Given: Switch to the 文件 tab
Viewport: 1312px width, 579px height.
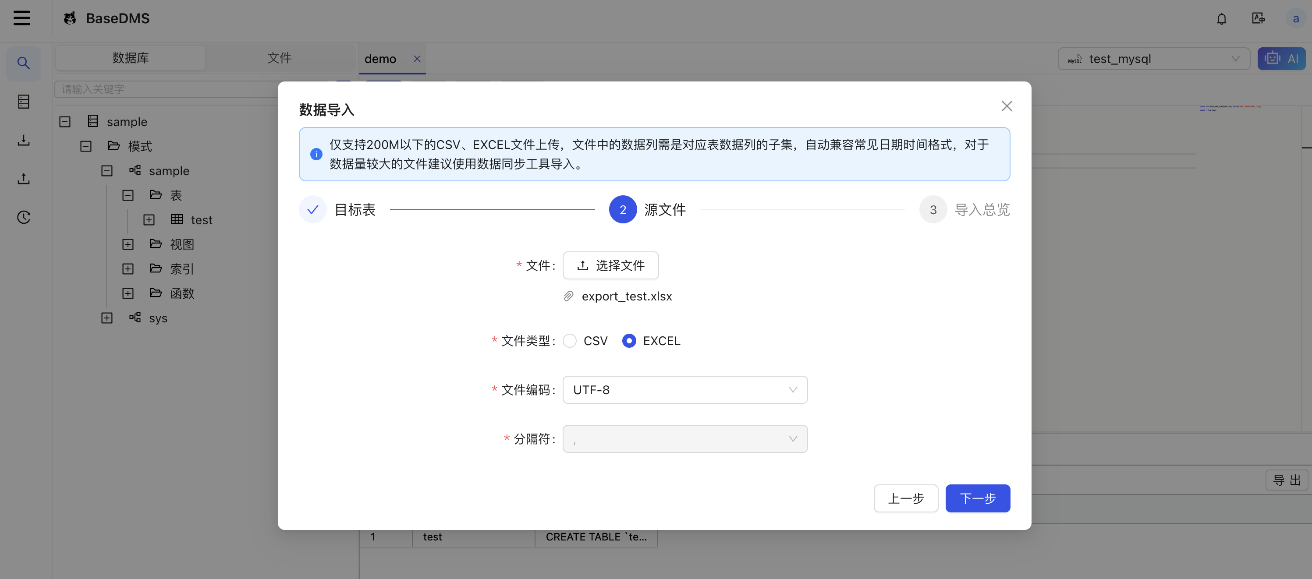Looking at the screenshot, I should (x=279, y=57).
